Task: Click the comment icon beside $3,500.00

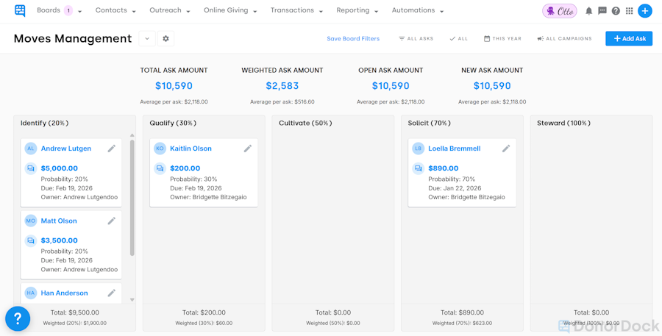Action: [30, 240]
